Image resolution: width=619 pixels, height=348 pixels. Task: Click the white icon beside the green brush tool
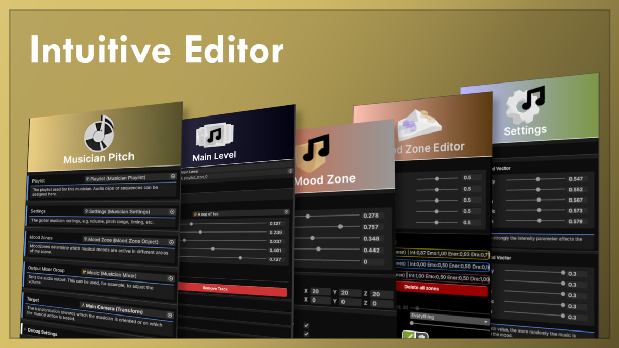pyautogui.click(x=421, y=336)
